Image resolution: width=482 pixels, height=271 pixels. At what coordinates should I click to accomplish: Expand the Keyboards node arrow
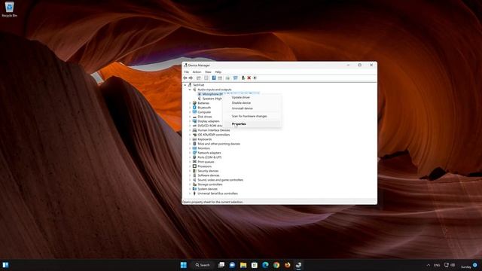tap(190, 139)
